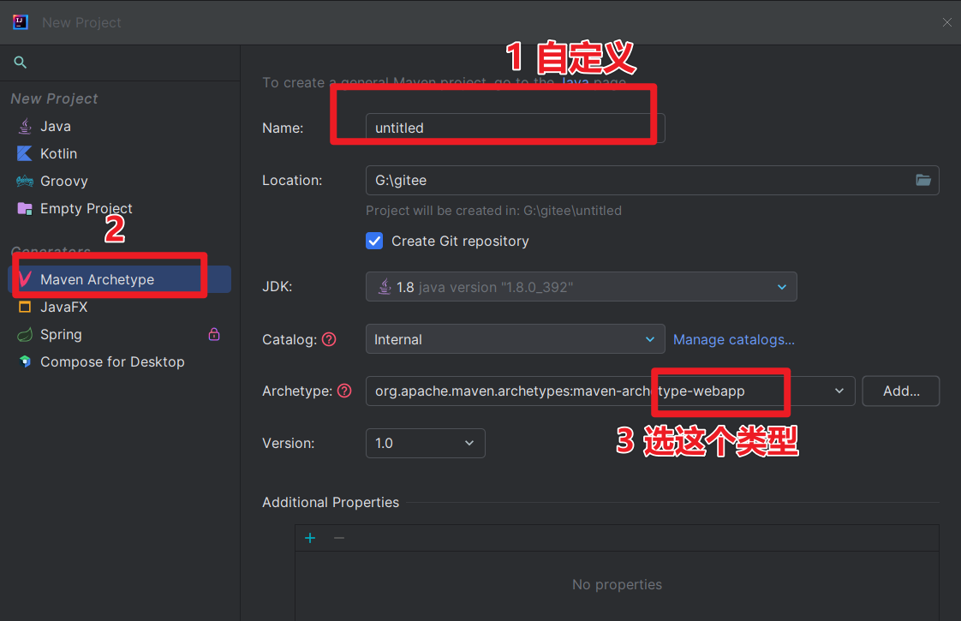Open the Version dropdown
The height and width of the screenshot is (621, 961).
pos(426,443)
